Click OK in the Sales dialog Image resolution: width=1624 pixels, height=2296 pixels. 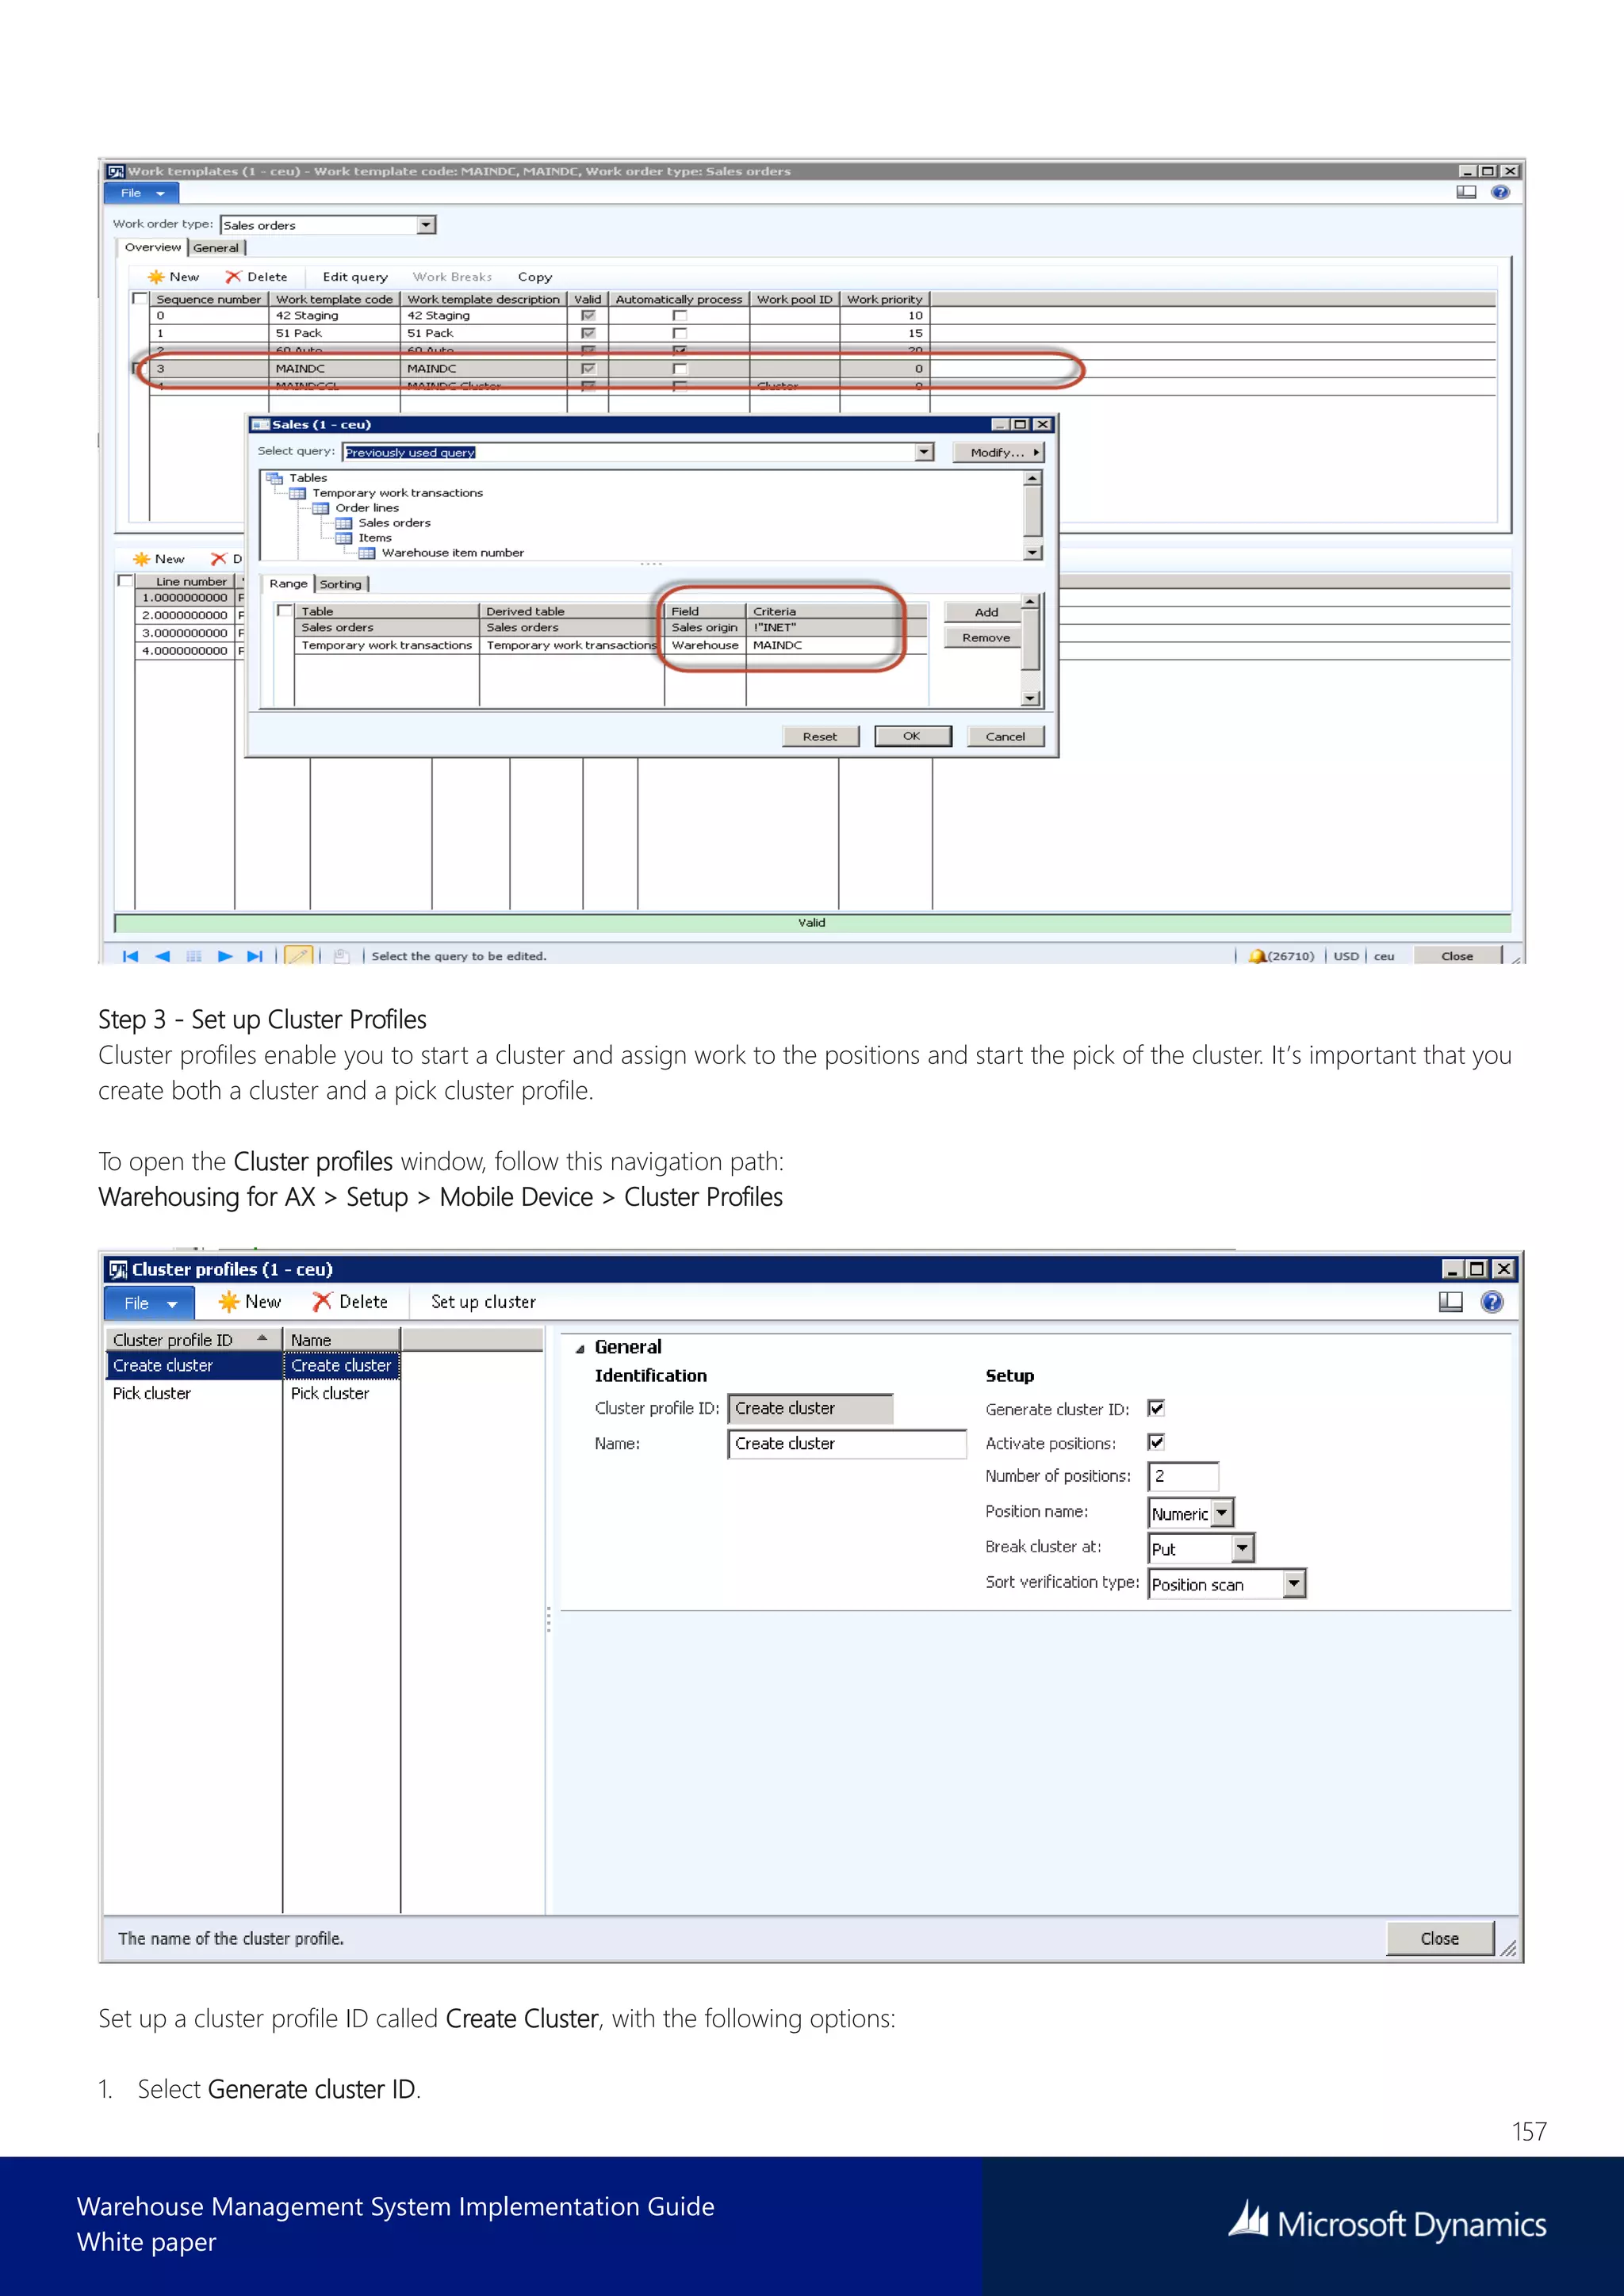click(912, 736)
